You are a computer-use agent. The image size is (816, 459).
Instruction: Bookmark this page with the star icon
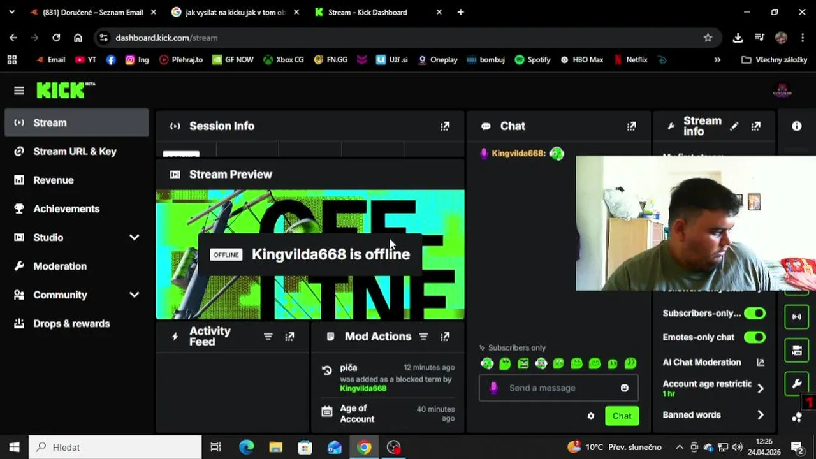(708, 38)
